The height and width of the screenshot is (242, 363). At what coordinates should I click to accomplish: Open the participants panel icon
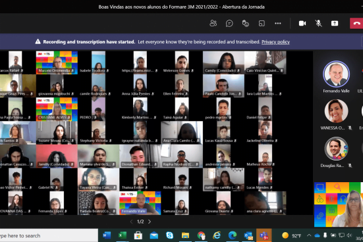213,23
